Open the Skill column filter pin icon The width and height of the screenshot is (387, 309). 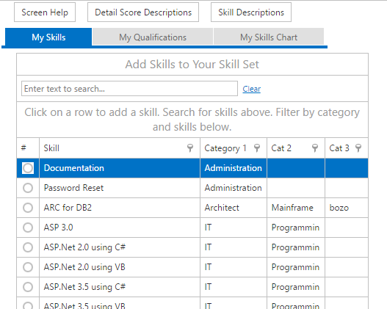click(190, 148)
